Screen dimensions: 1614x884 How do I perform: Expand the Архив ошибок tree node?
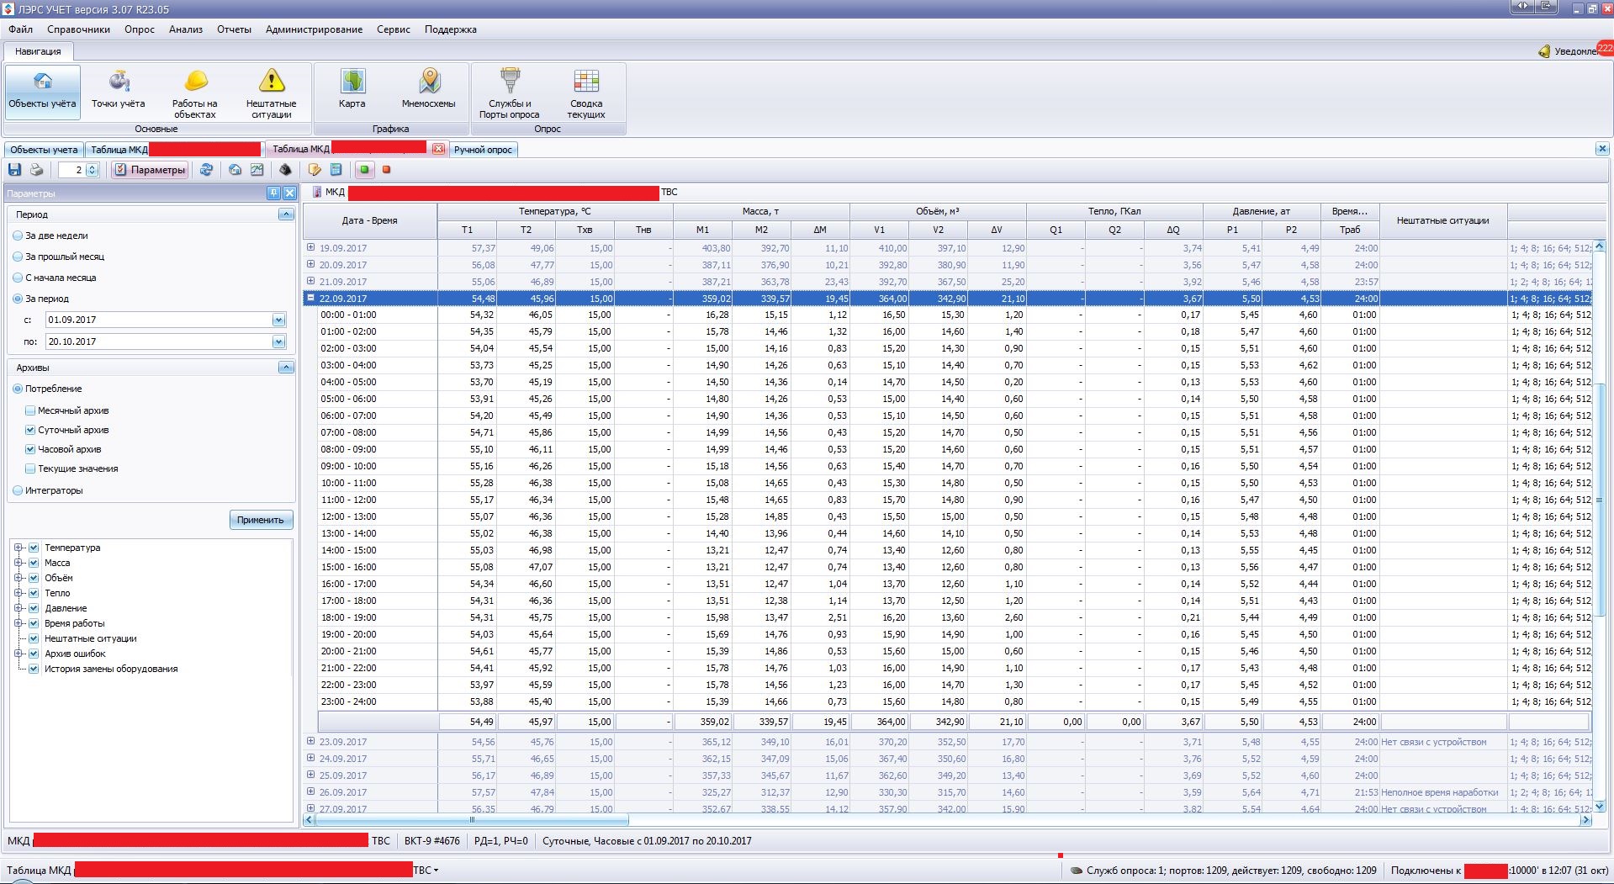pos(19,654)
